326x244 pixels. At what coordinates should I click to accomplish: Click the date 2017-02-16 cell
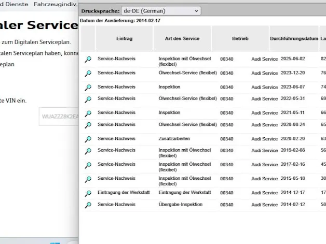pos(293,164)
